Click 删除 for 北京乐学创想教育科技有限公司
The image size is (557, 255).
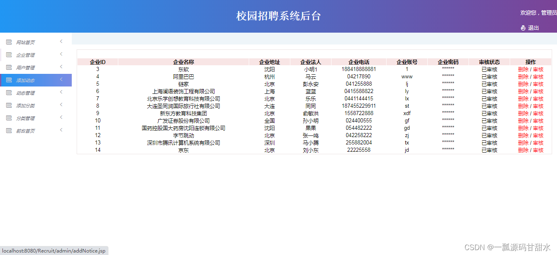click(523, 99)
